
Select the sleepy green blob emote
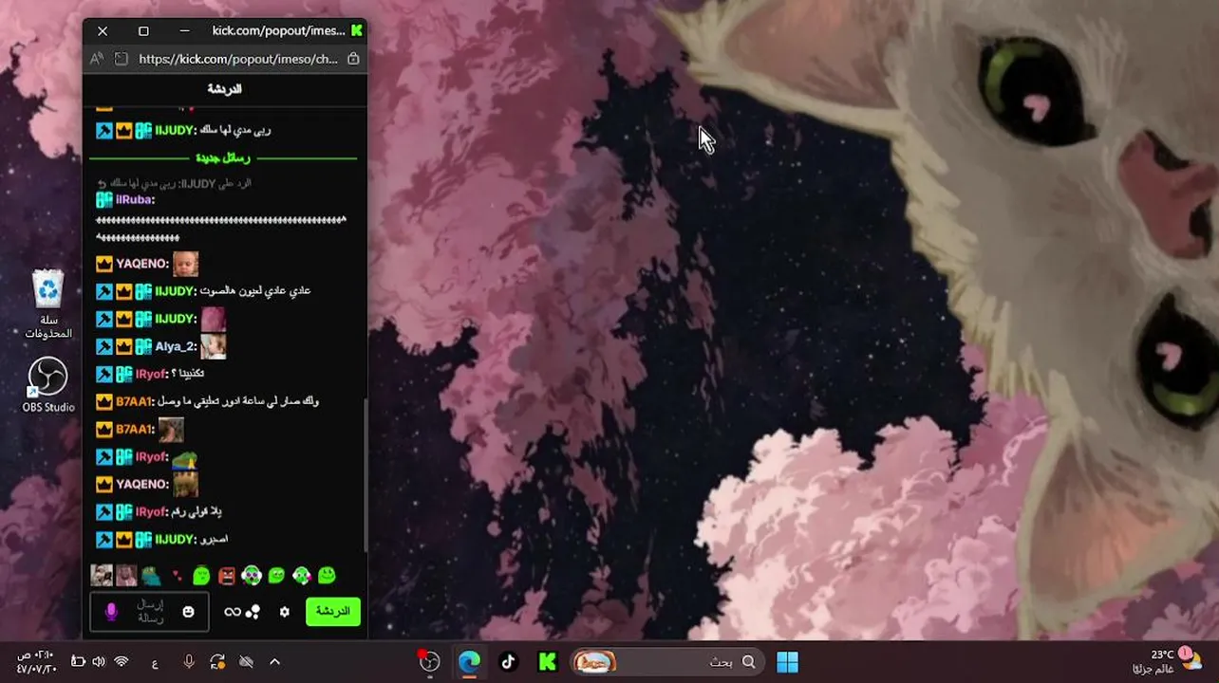click(201, 576)
